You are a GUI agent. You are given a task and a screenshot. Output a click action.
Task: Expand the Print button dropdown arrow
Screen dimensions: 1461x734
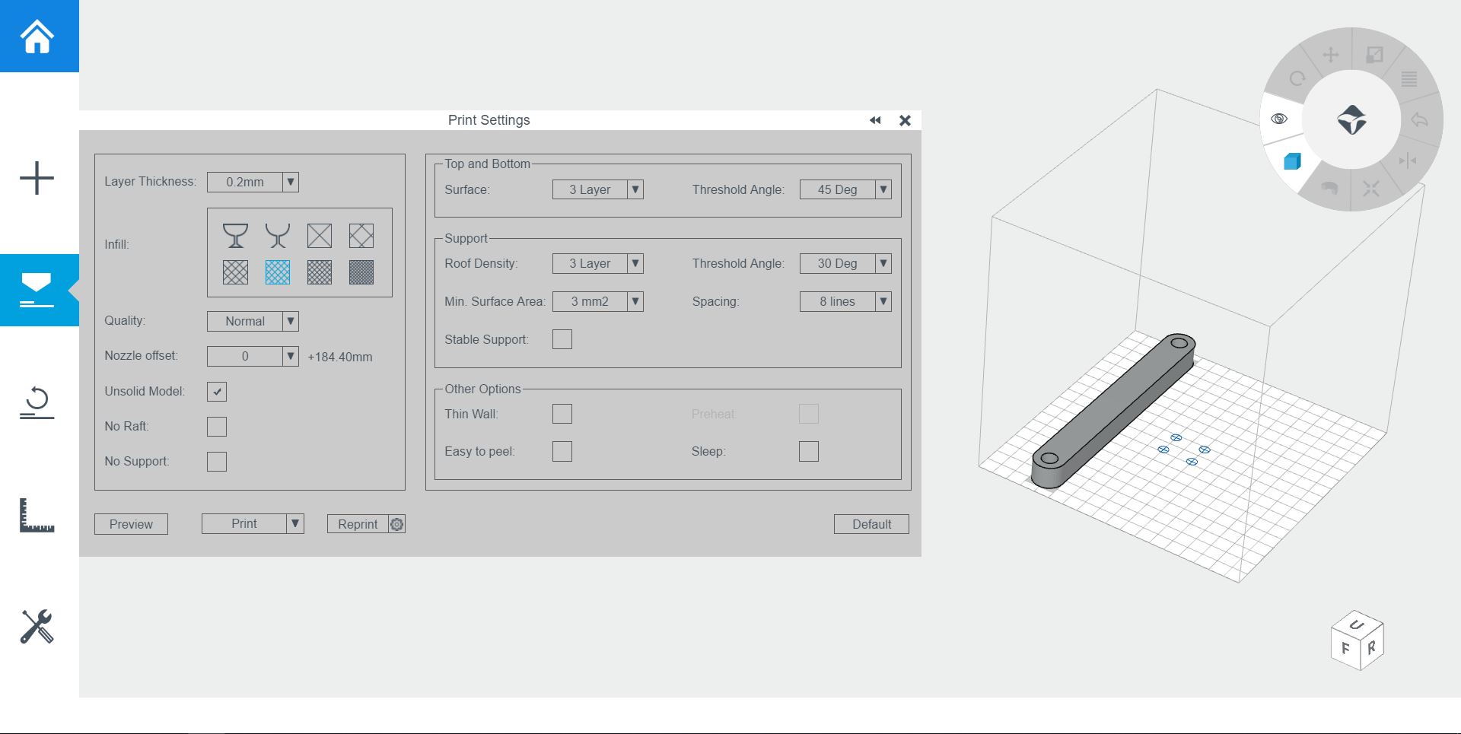295,523
